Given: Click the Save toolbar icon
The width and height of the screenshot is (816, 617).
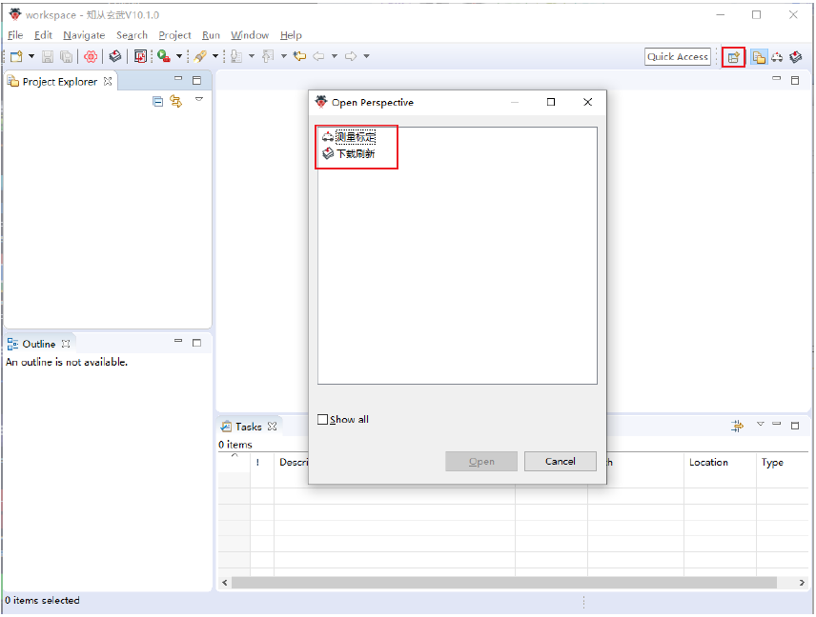Looking at the screenshot, I should (x=48, y=56).
